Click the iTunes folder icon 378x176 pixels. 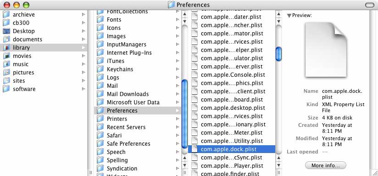tap(100, 61)
